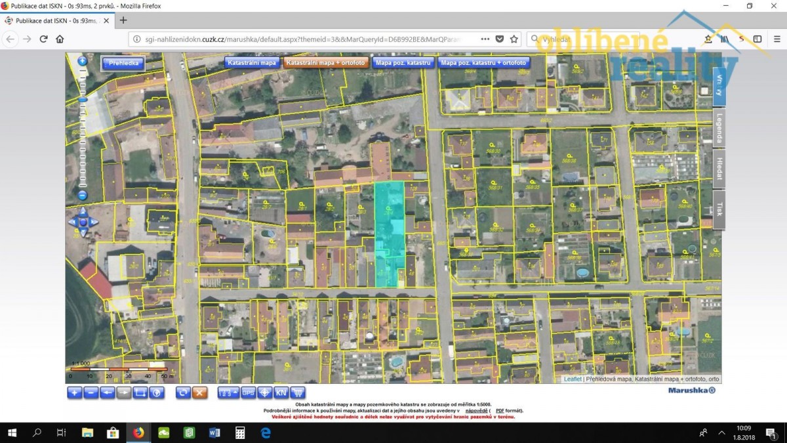The image size is (787, 443).
Task: Click the refresh map toolbar button
Action: tap(184, 392)
